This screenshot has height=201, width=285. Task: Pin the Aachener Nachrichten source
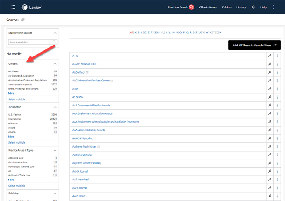pos(270,147)
